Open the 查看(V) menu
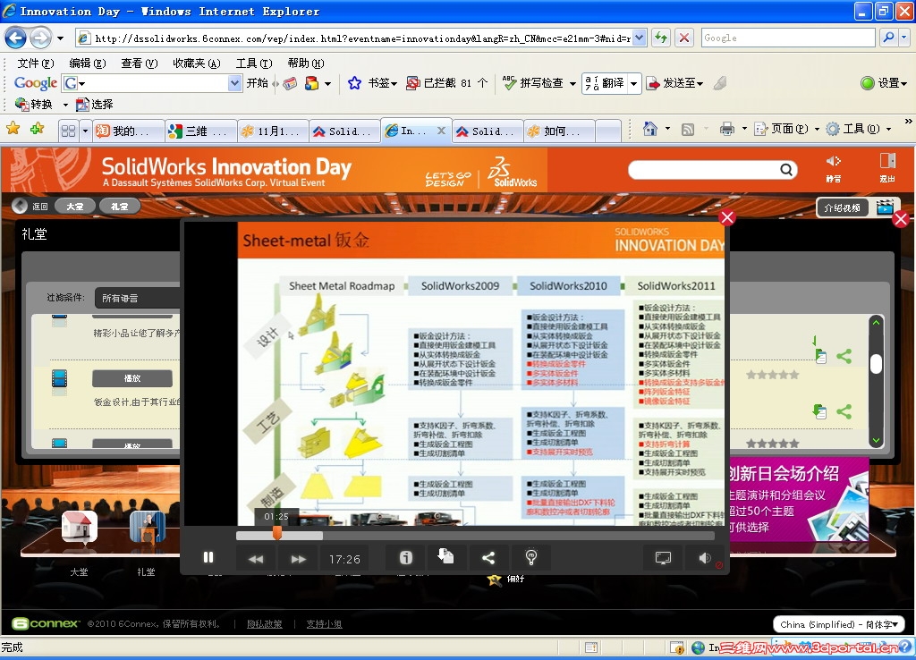916x660 pixels. click(140, 63)
